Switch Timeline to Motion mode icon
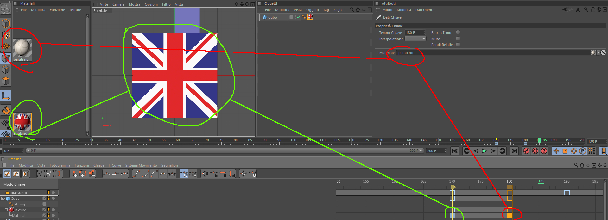 click(26, 174)
